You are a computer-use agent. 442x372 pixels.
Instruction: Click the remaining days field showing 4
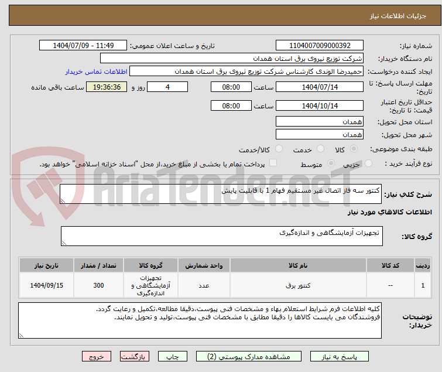click(x=167, y=87)
